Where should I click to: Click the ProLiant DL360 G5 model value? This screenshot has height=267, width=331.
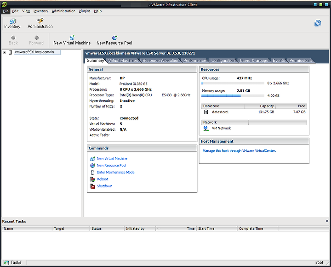(133, 84)
